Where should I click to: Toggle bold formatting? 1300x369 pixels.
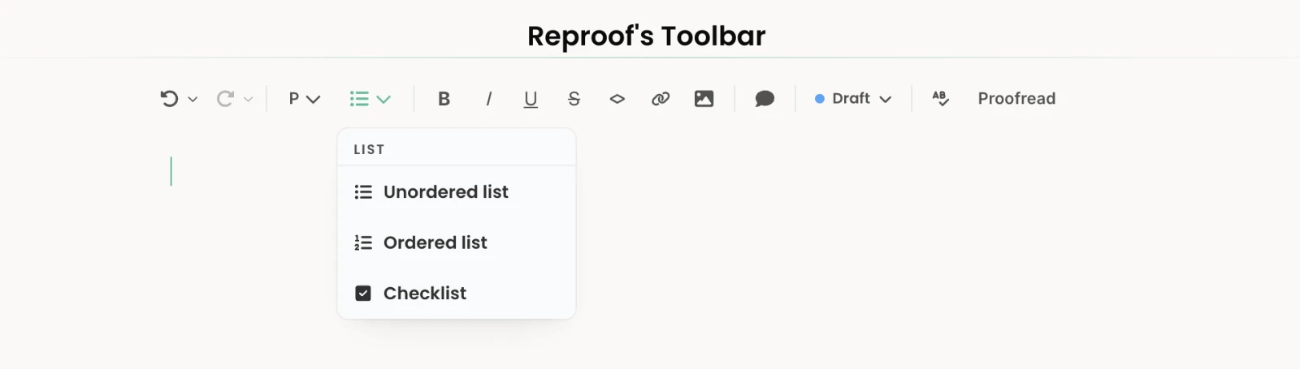(x=444, y=99)
